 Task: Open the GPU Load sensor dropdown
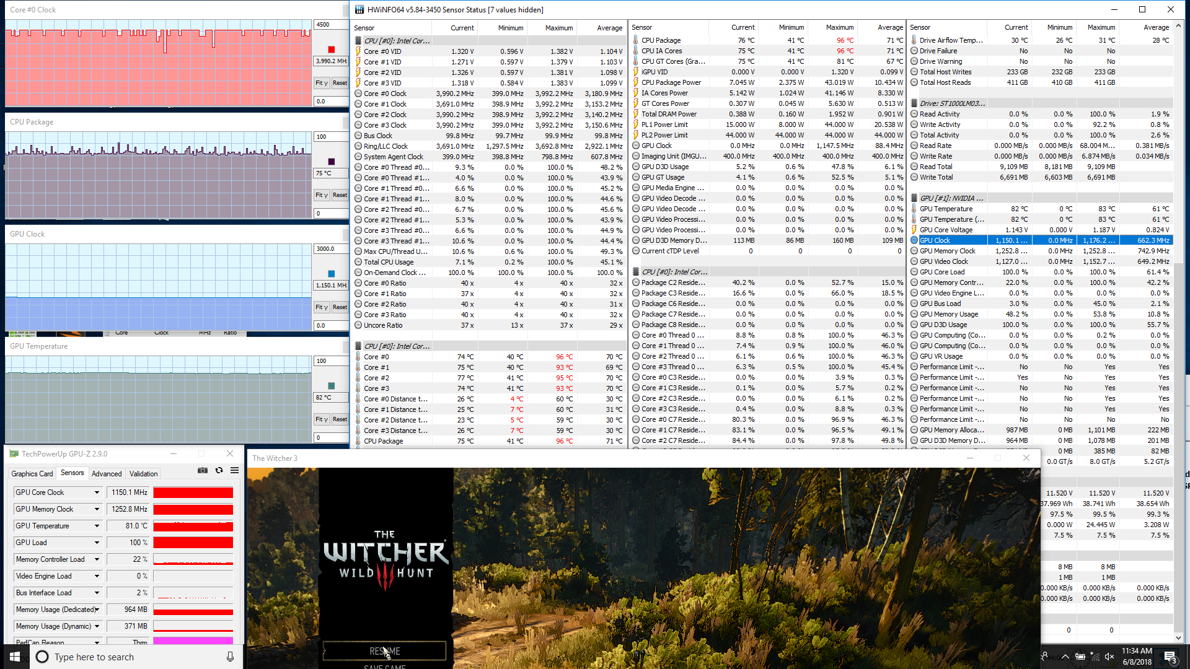[x=97, y=543]
